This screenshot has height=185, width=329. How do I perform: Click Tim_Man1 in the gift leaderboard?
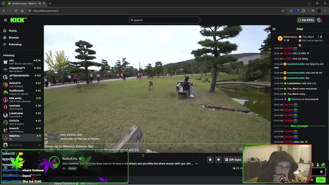tap(308, 37)
